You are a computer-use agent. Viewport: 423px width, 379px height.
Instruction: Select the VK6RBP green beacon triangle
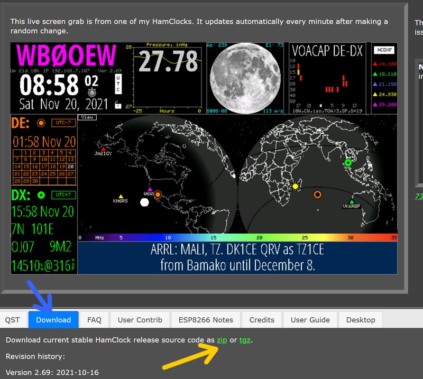point(352,201)
